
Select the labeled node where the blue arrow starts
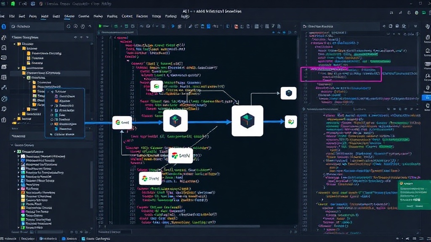click(122, 122)
